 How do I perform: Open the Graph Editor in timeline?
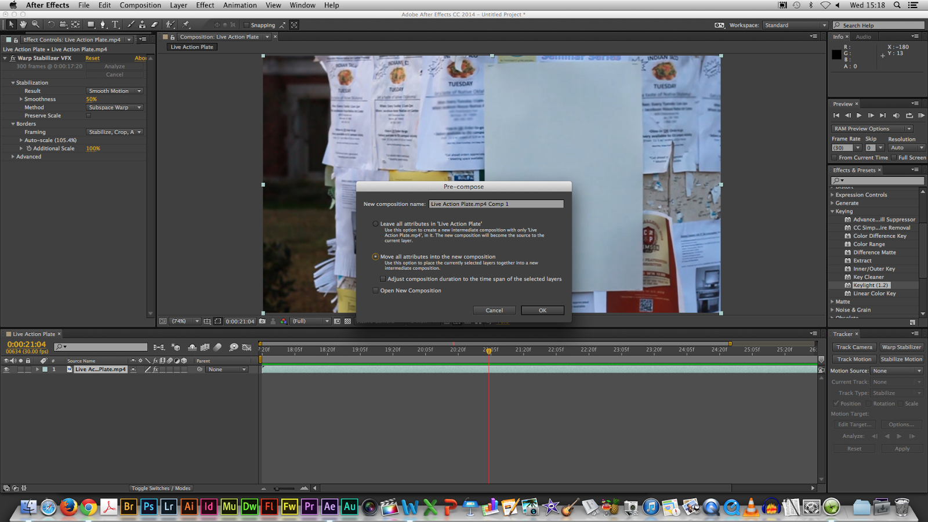point(246,347)
